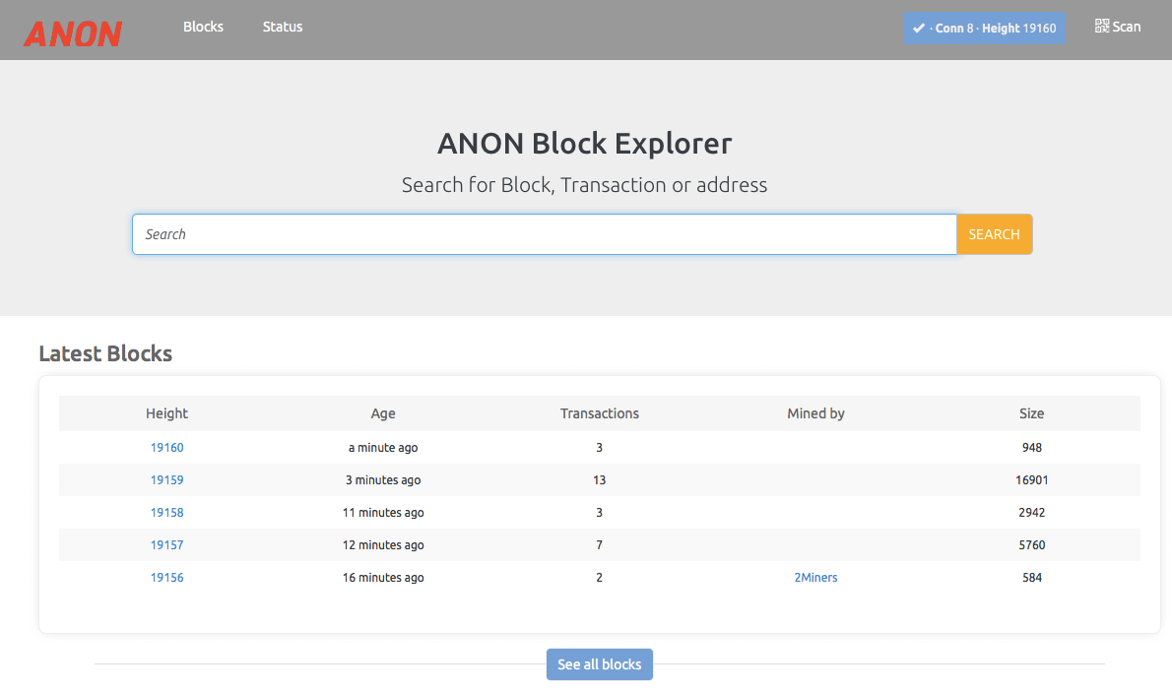The image size is (1172, 692).
Task: Open block 19157 details
Action: pos(166,545)
